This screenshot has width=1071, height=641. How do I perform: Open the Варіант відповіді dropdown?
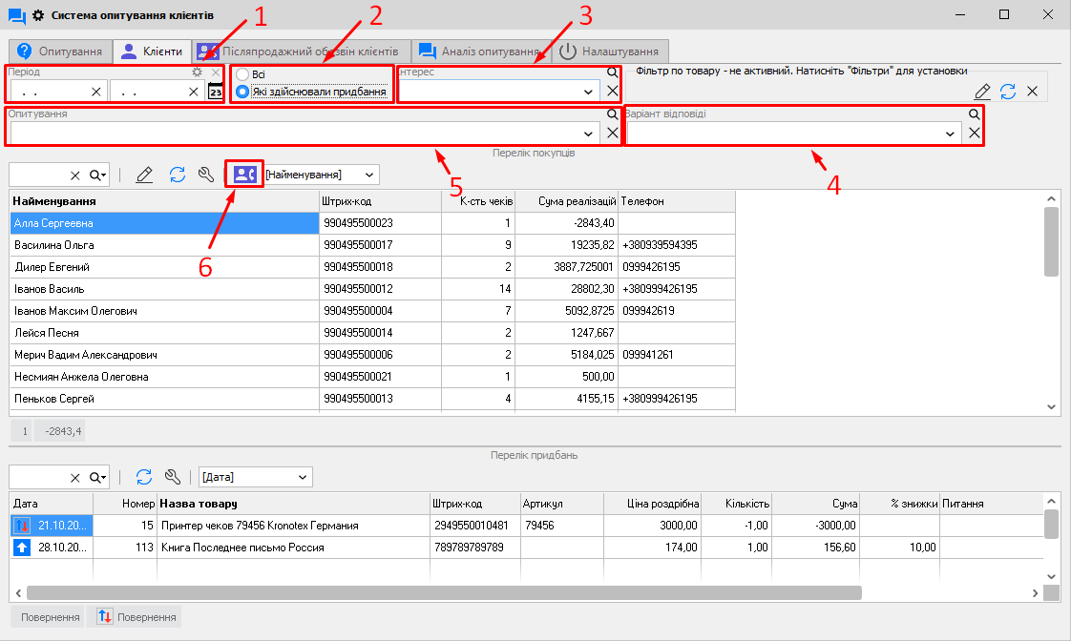pyautogui.click(x=951, y=134)
